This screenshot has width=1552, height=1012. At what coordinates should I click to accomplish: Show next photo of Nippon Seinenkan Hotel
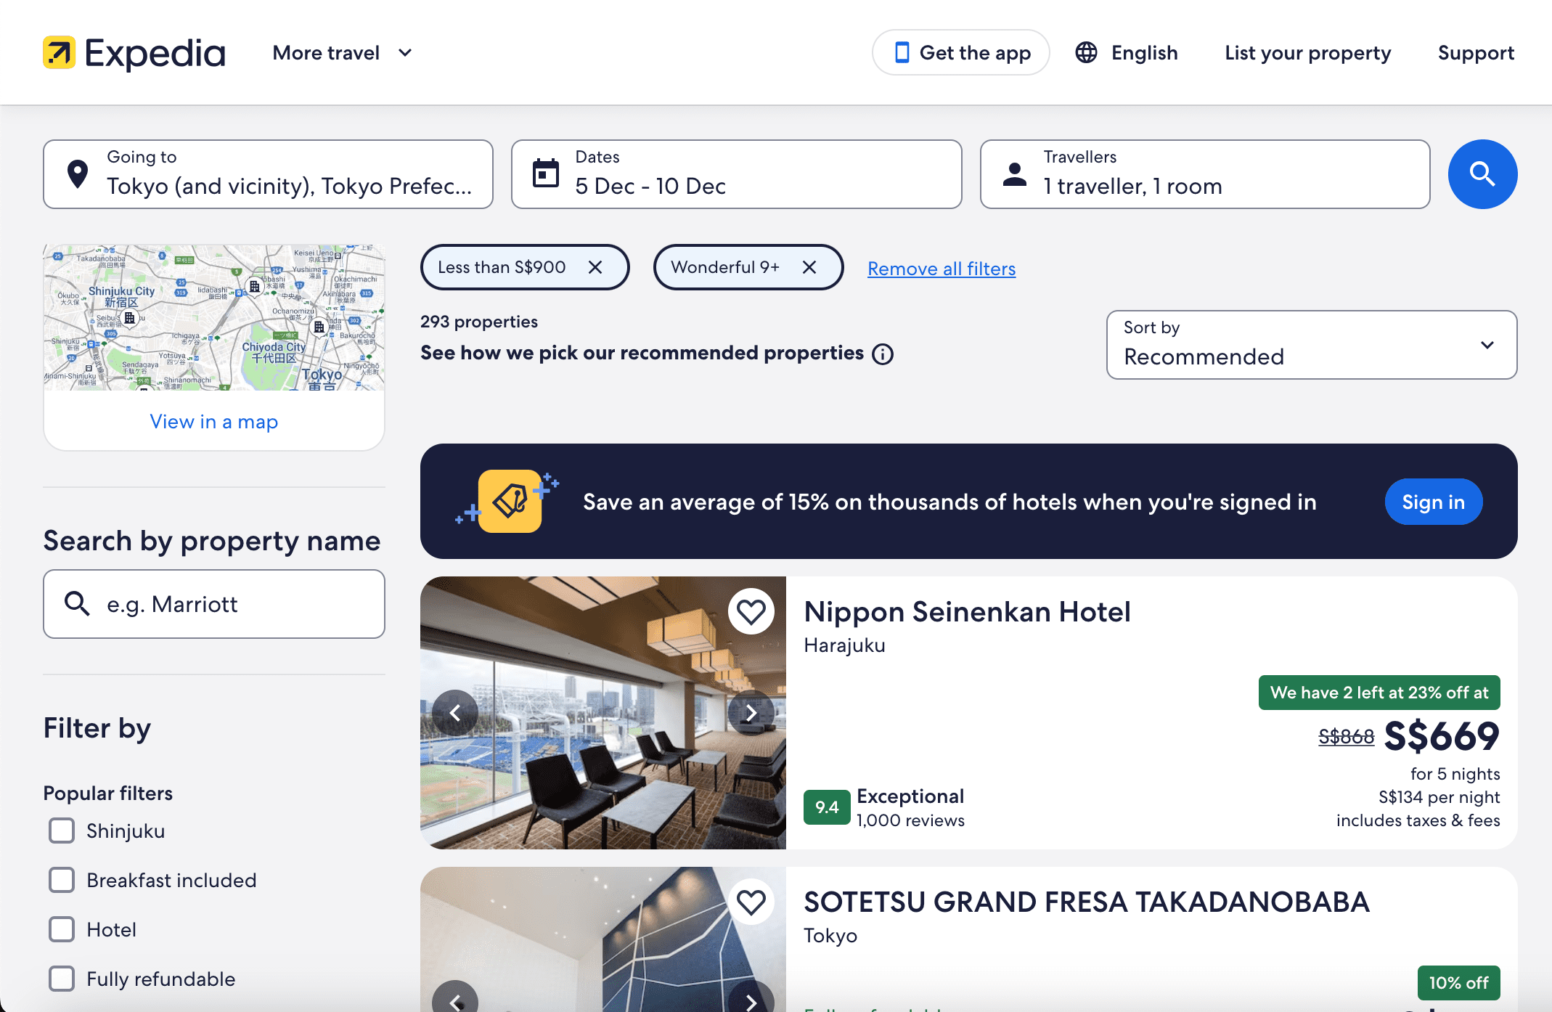pos(751,713)
